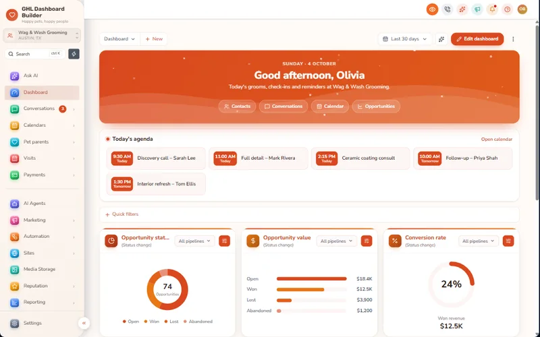
Task: Click the Settings gear icon
Action: (x=14, y=324)
